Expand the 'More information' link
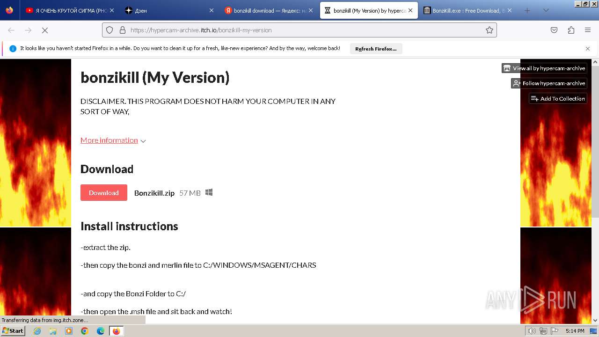 113,140
